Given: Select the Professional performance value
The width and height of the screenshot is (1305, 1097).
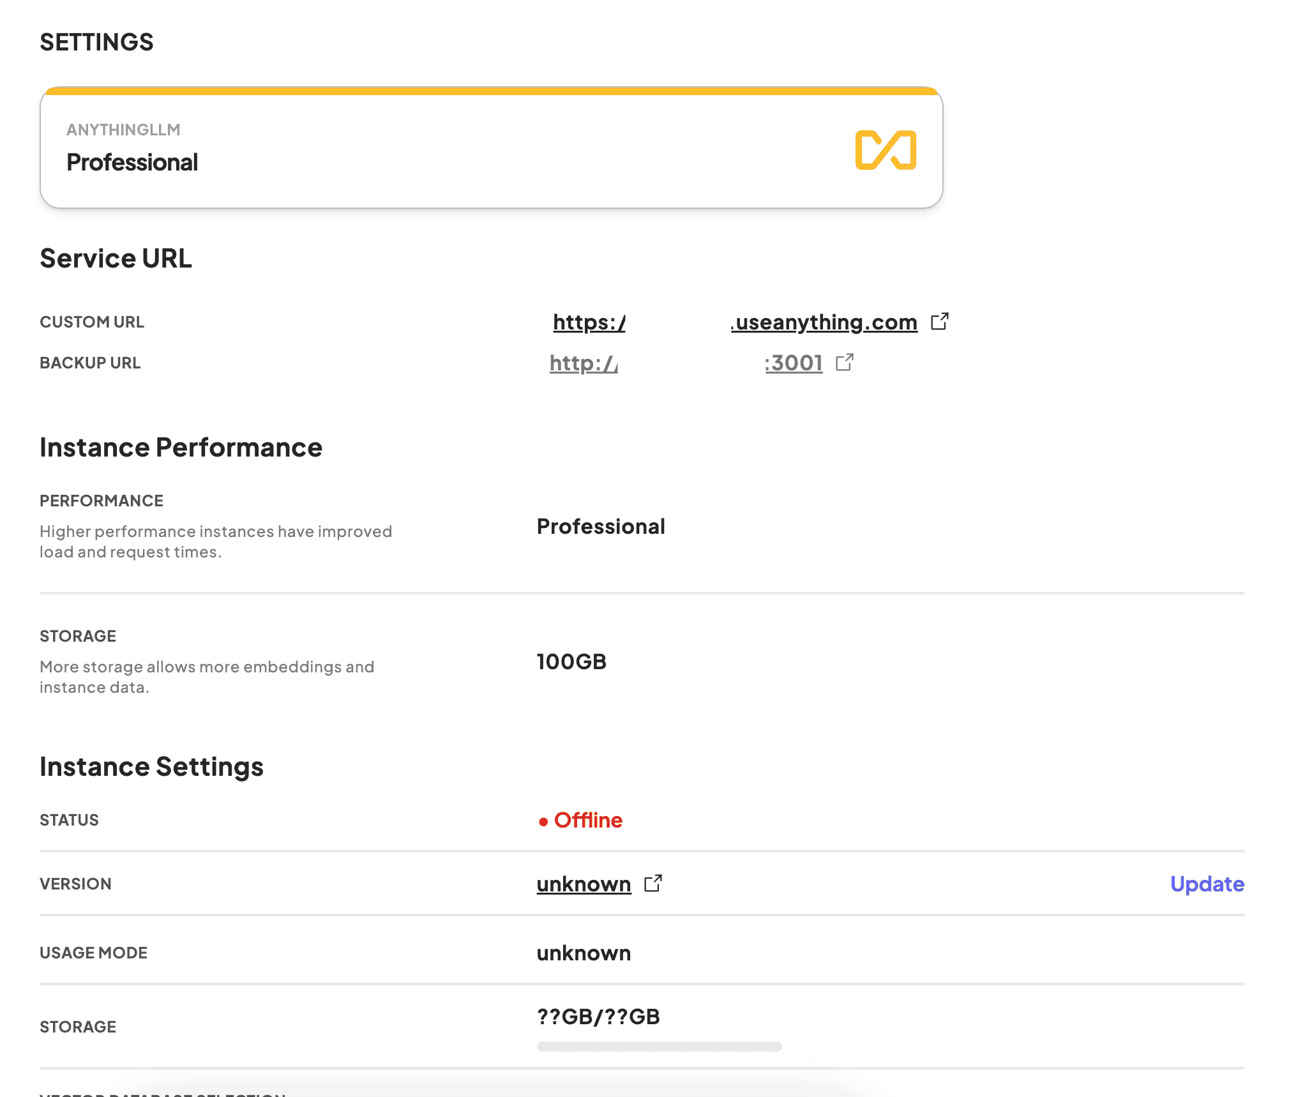Looking at the screenshot, I should [x=600, y=526].
